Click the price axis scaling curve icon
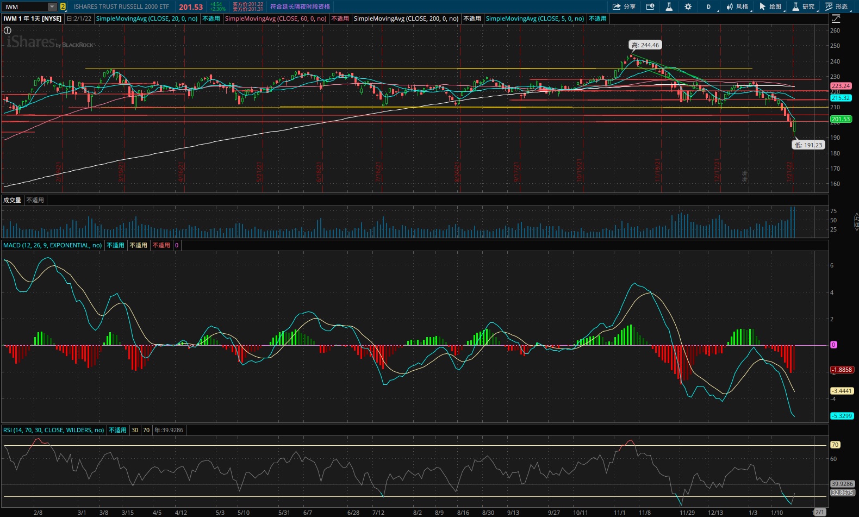This screenshot has height=517, width=859. [x=836, y=18]
